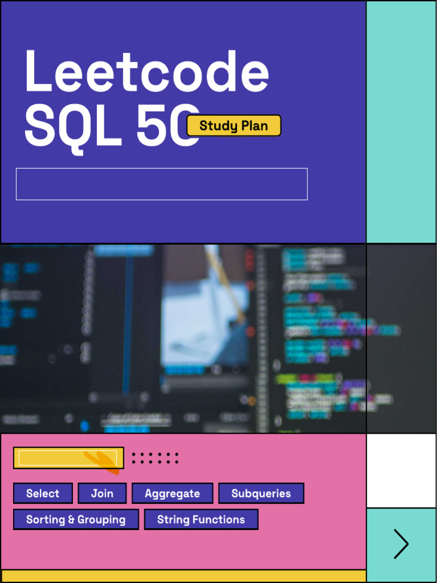Select the Select topic tag
The width and height of the screenshot is (437, 583).
tap(43, 494)
